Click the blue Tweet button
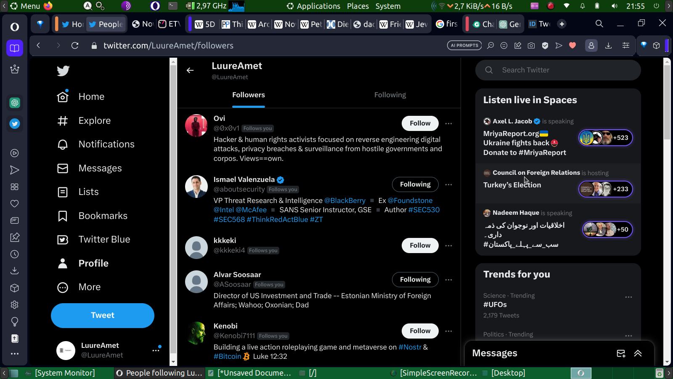 pos(103,315)
